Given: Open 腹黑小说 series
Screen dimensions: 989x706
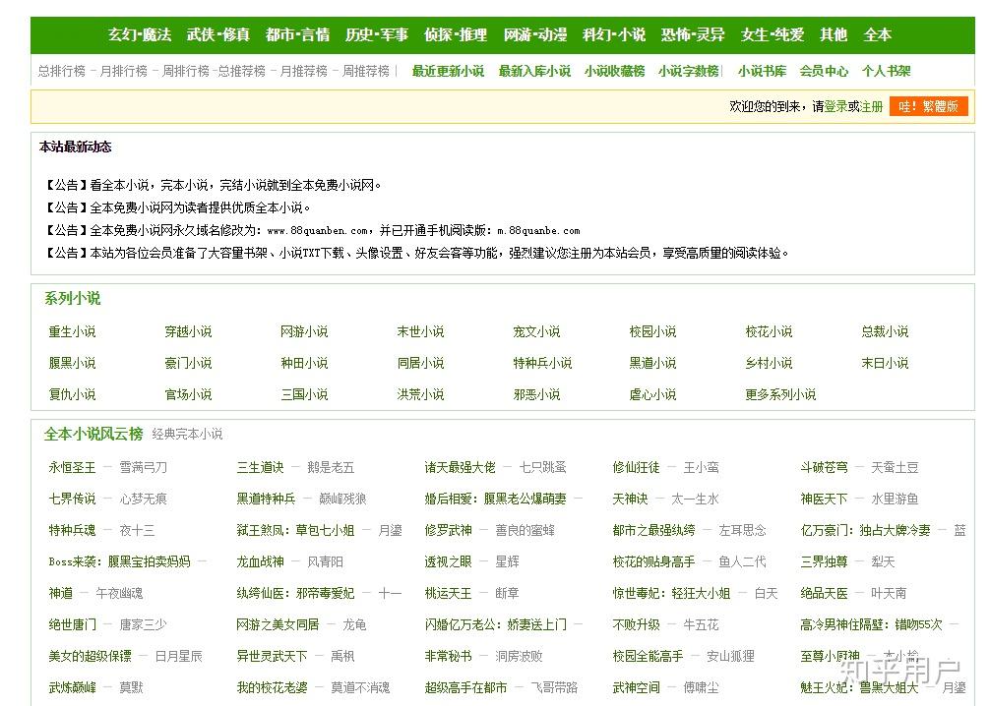Looking at the screenshot, I should click(72, 363).
